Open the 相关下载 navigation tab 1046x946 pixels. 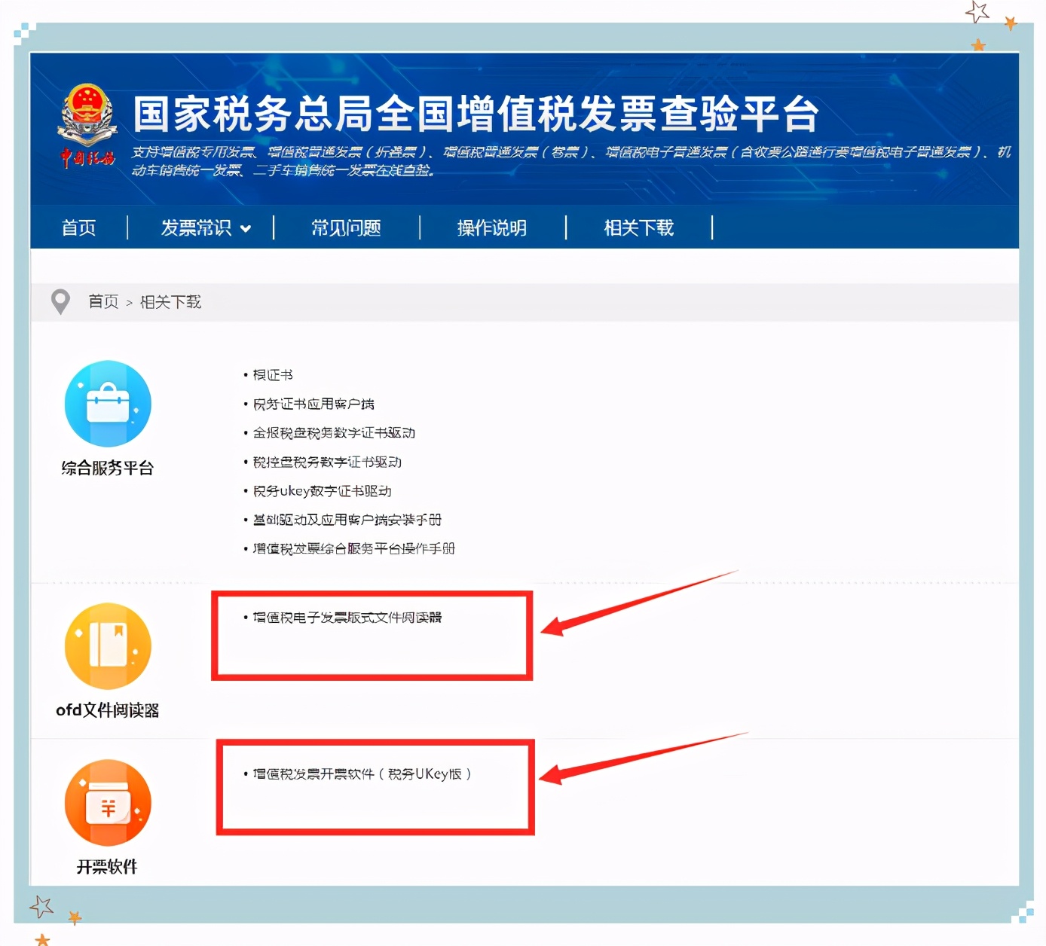click(x=638, y=228)
